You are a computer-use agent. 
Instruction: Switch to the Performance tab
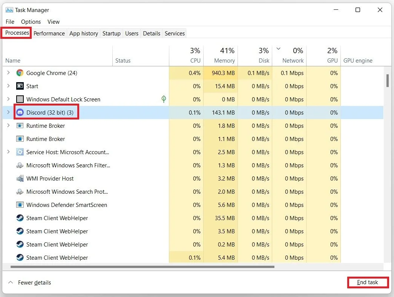click(x=49, y=34)
